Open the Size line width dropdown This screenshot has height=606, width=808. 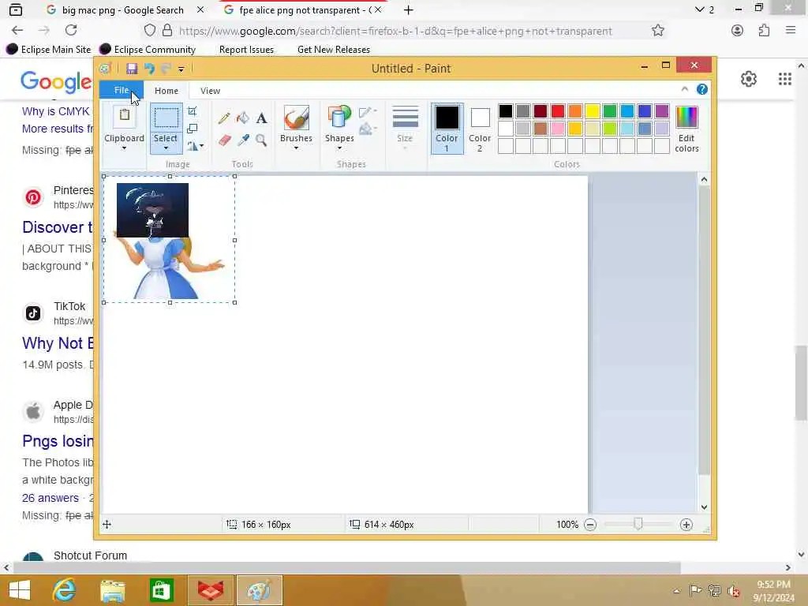coord(405,128)
